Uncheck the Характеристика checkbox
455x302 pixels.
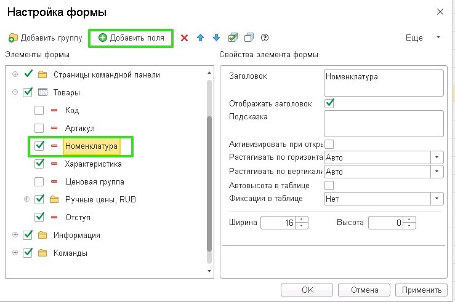pos(39,164)
